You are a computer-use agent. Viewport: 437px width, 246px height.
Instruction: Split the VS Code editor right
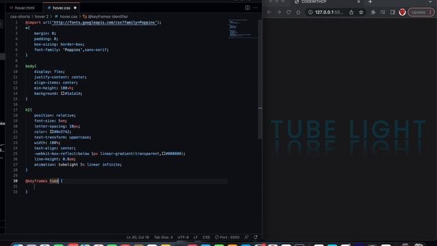coord(247,8)
